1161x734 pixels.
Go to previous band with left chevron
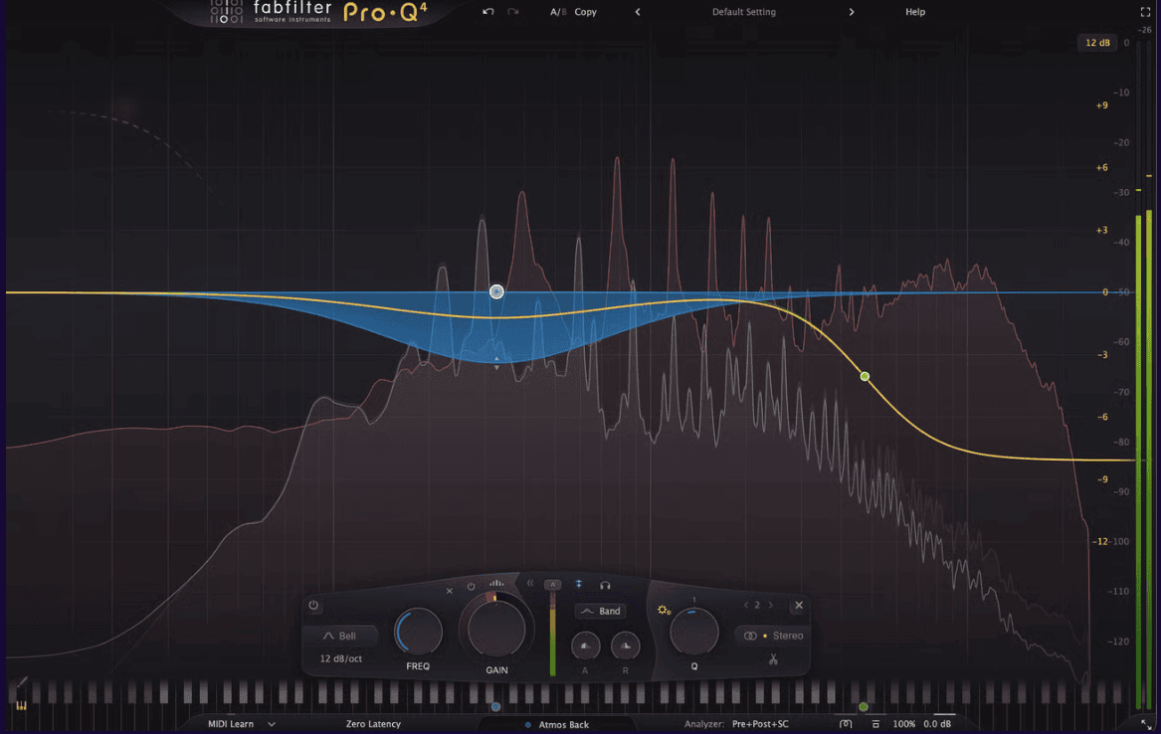[745, 606]
